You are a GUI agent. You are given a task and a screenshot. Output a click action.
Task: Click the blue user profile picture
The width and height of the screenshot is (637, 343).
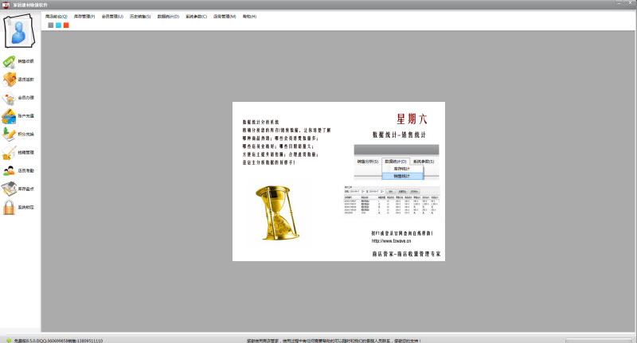point(19,31)
